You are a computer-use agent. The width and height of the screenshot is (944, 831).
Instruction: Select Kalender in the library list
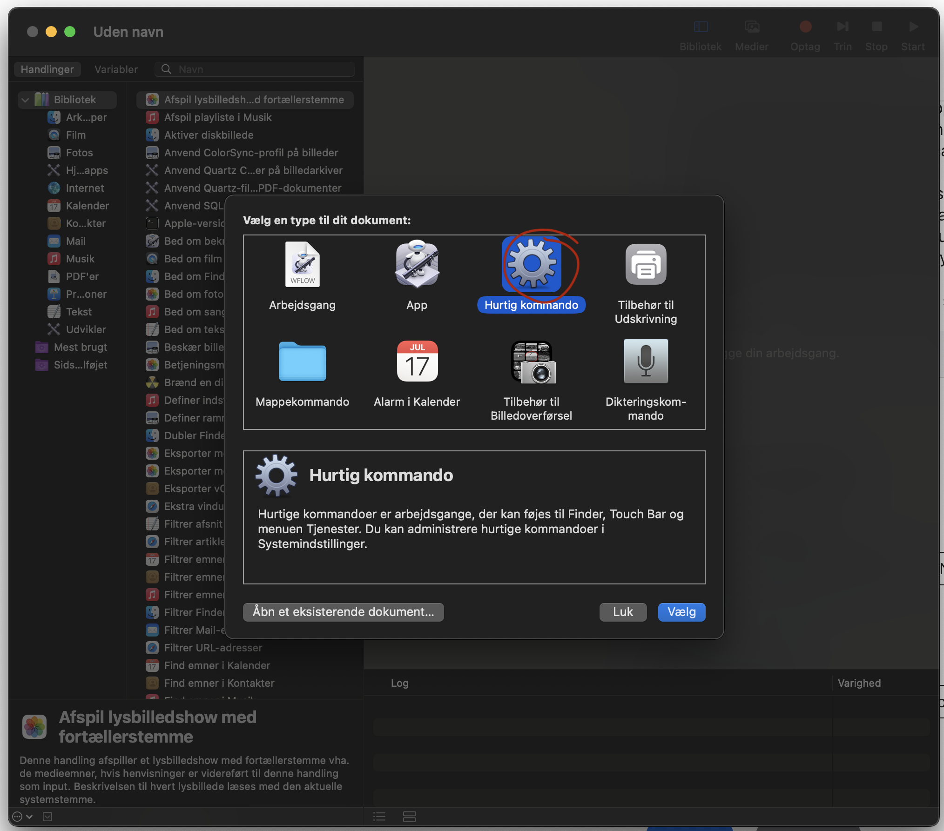(x=87, y=206)
